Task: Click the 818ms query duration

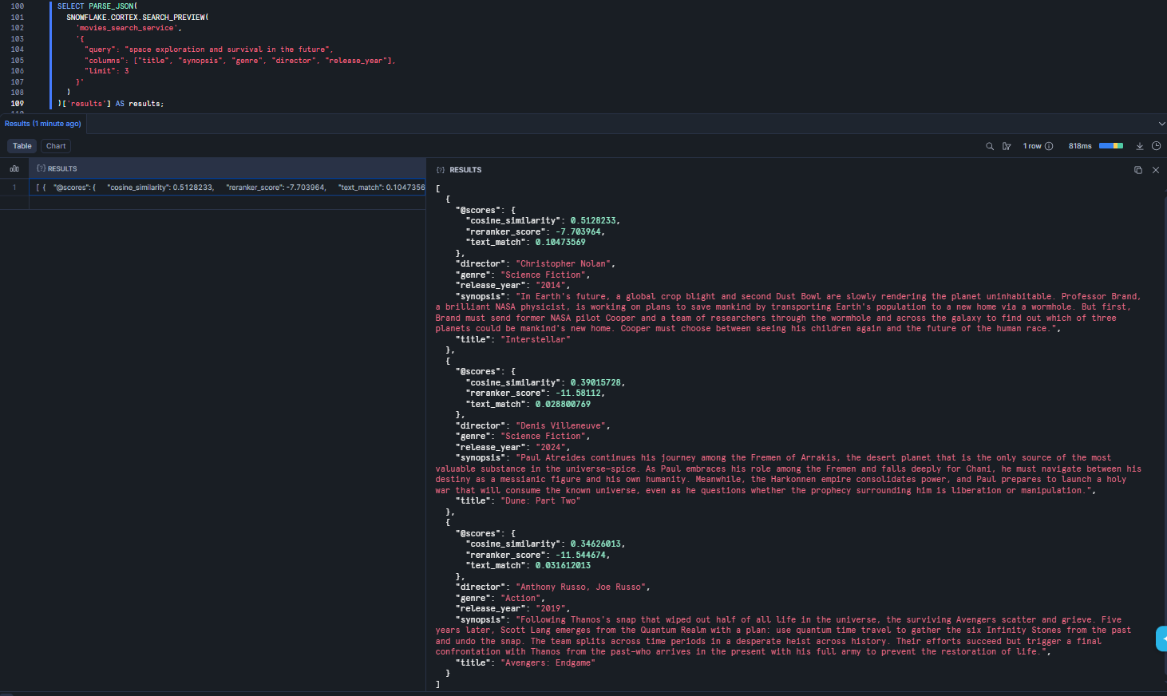Action: tap(1080, 146)
